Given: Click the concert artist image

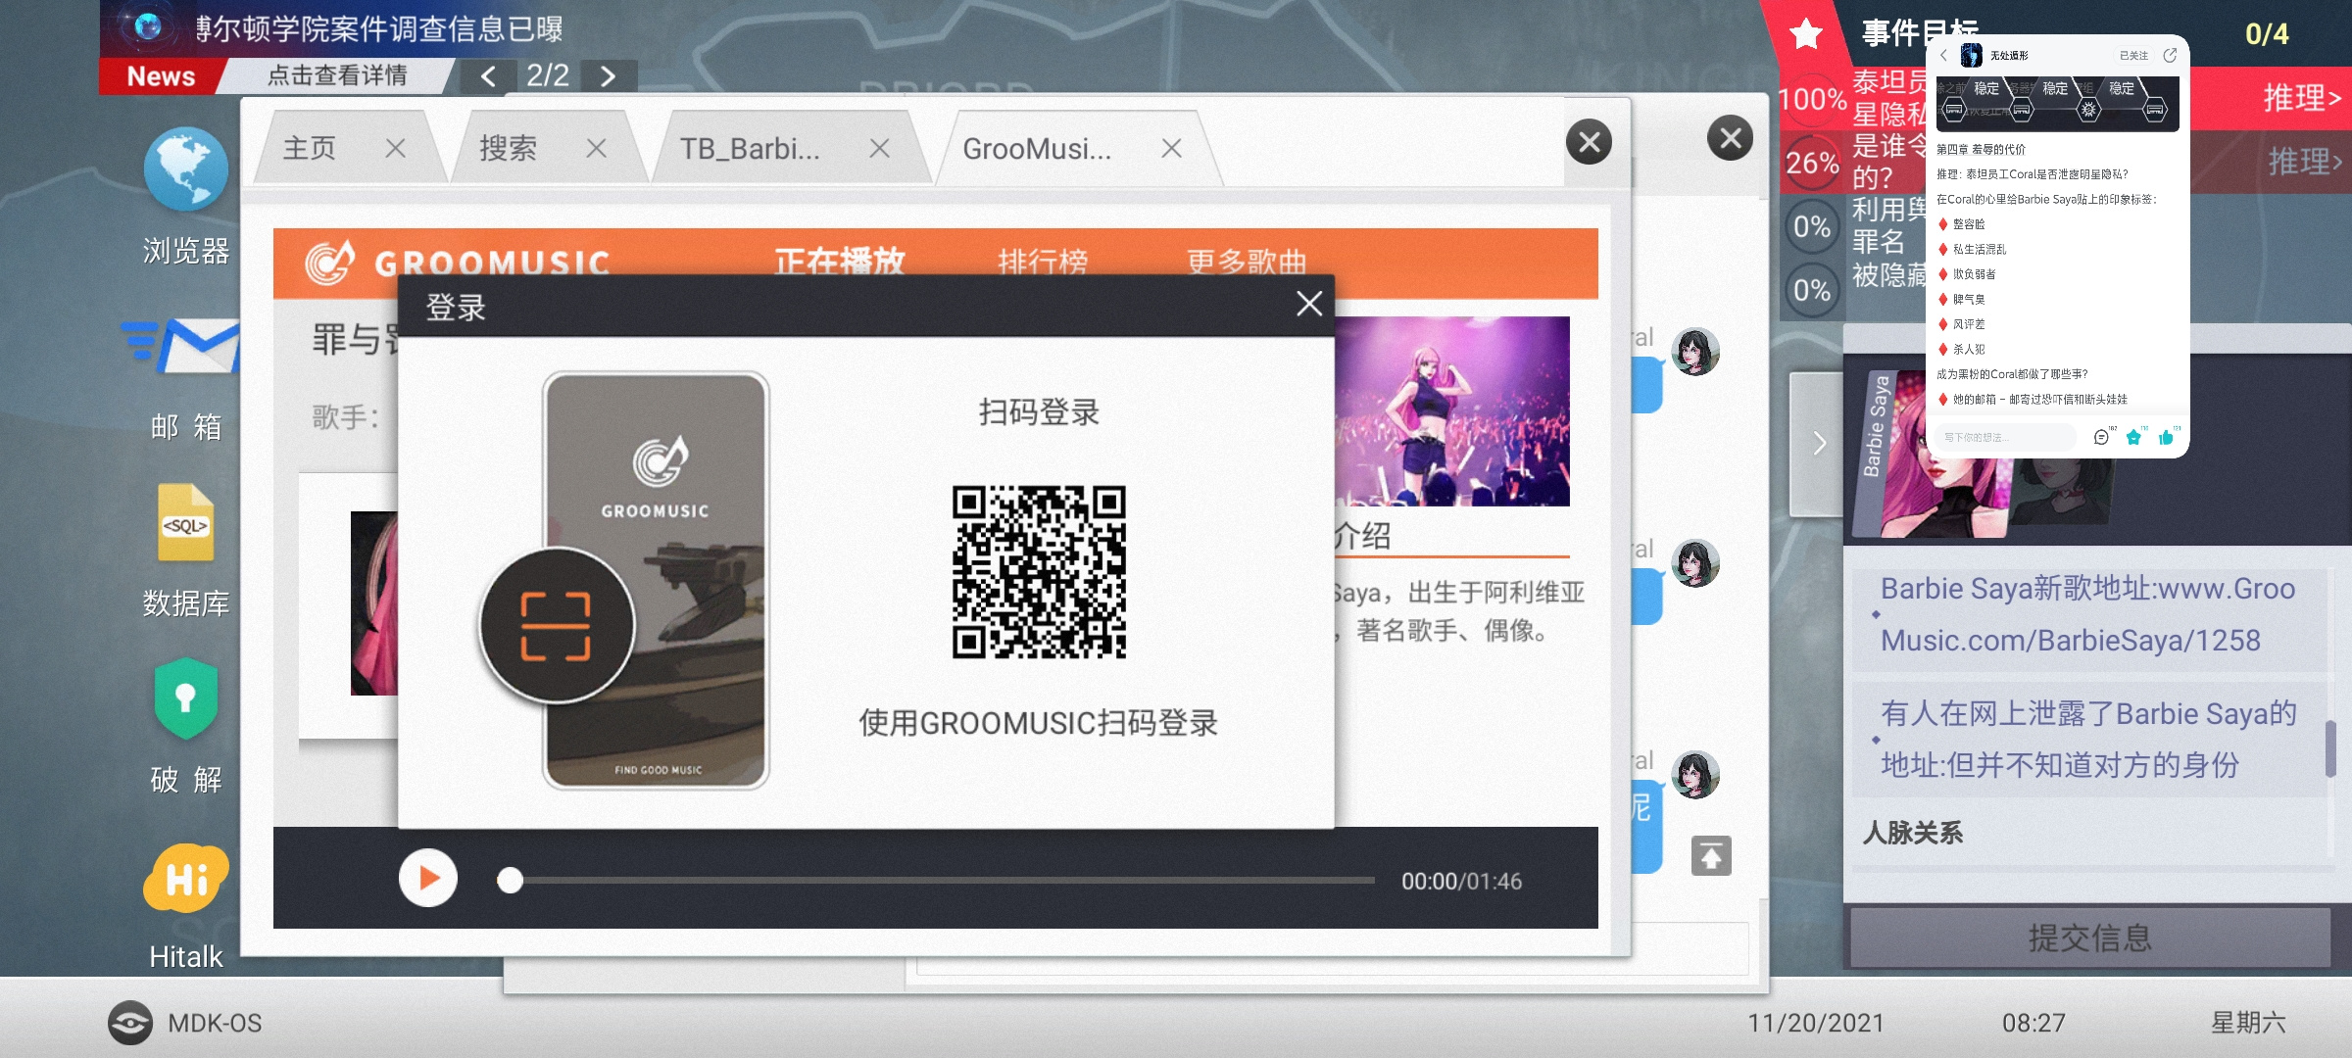Looking at the screenshot, I should click(x=1451, y=411).
